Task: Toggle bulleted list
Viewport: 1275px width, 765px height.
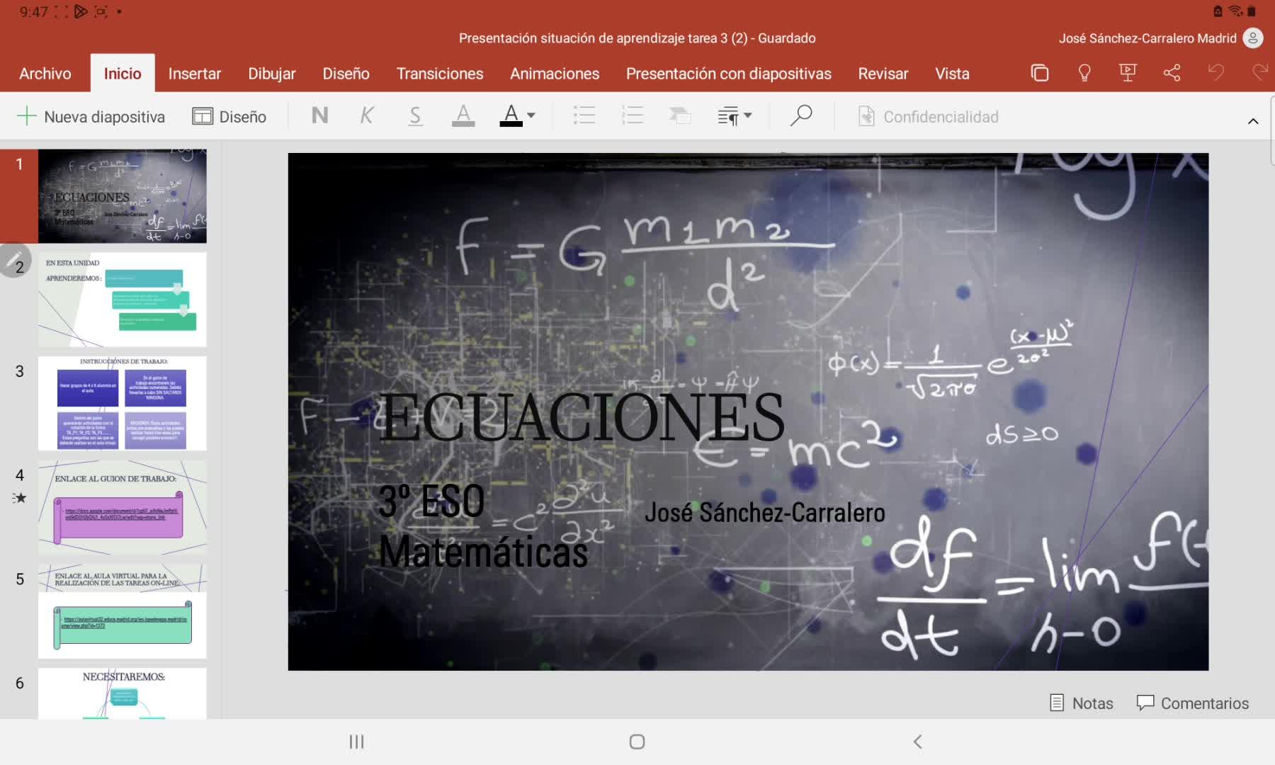Action: (x=584, y=115)
